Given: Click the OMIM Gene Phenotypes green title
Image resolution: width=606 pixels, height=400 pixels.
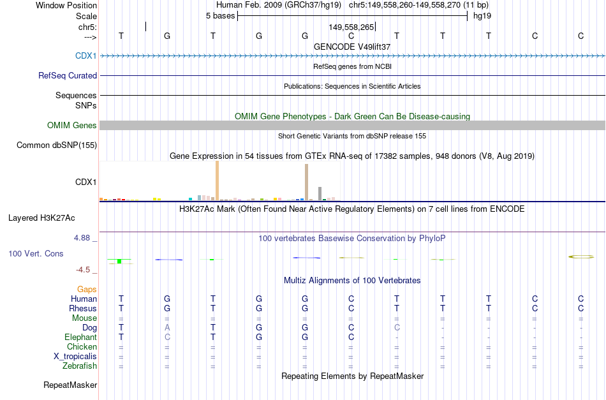Looking at the screenshot, I should (352, 116).
